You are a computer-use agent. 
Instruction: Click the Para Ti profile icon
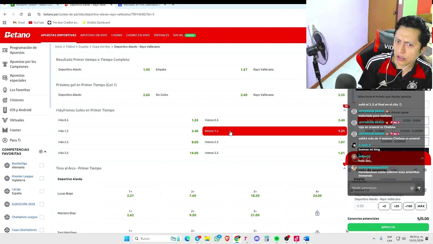click(5, 140)
